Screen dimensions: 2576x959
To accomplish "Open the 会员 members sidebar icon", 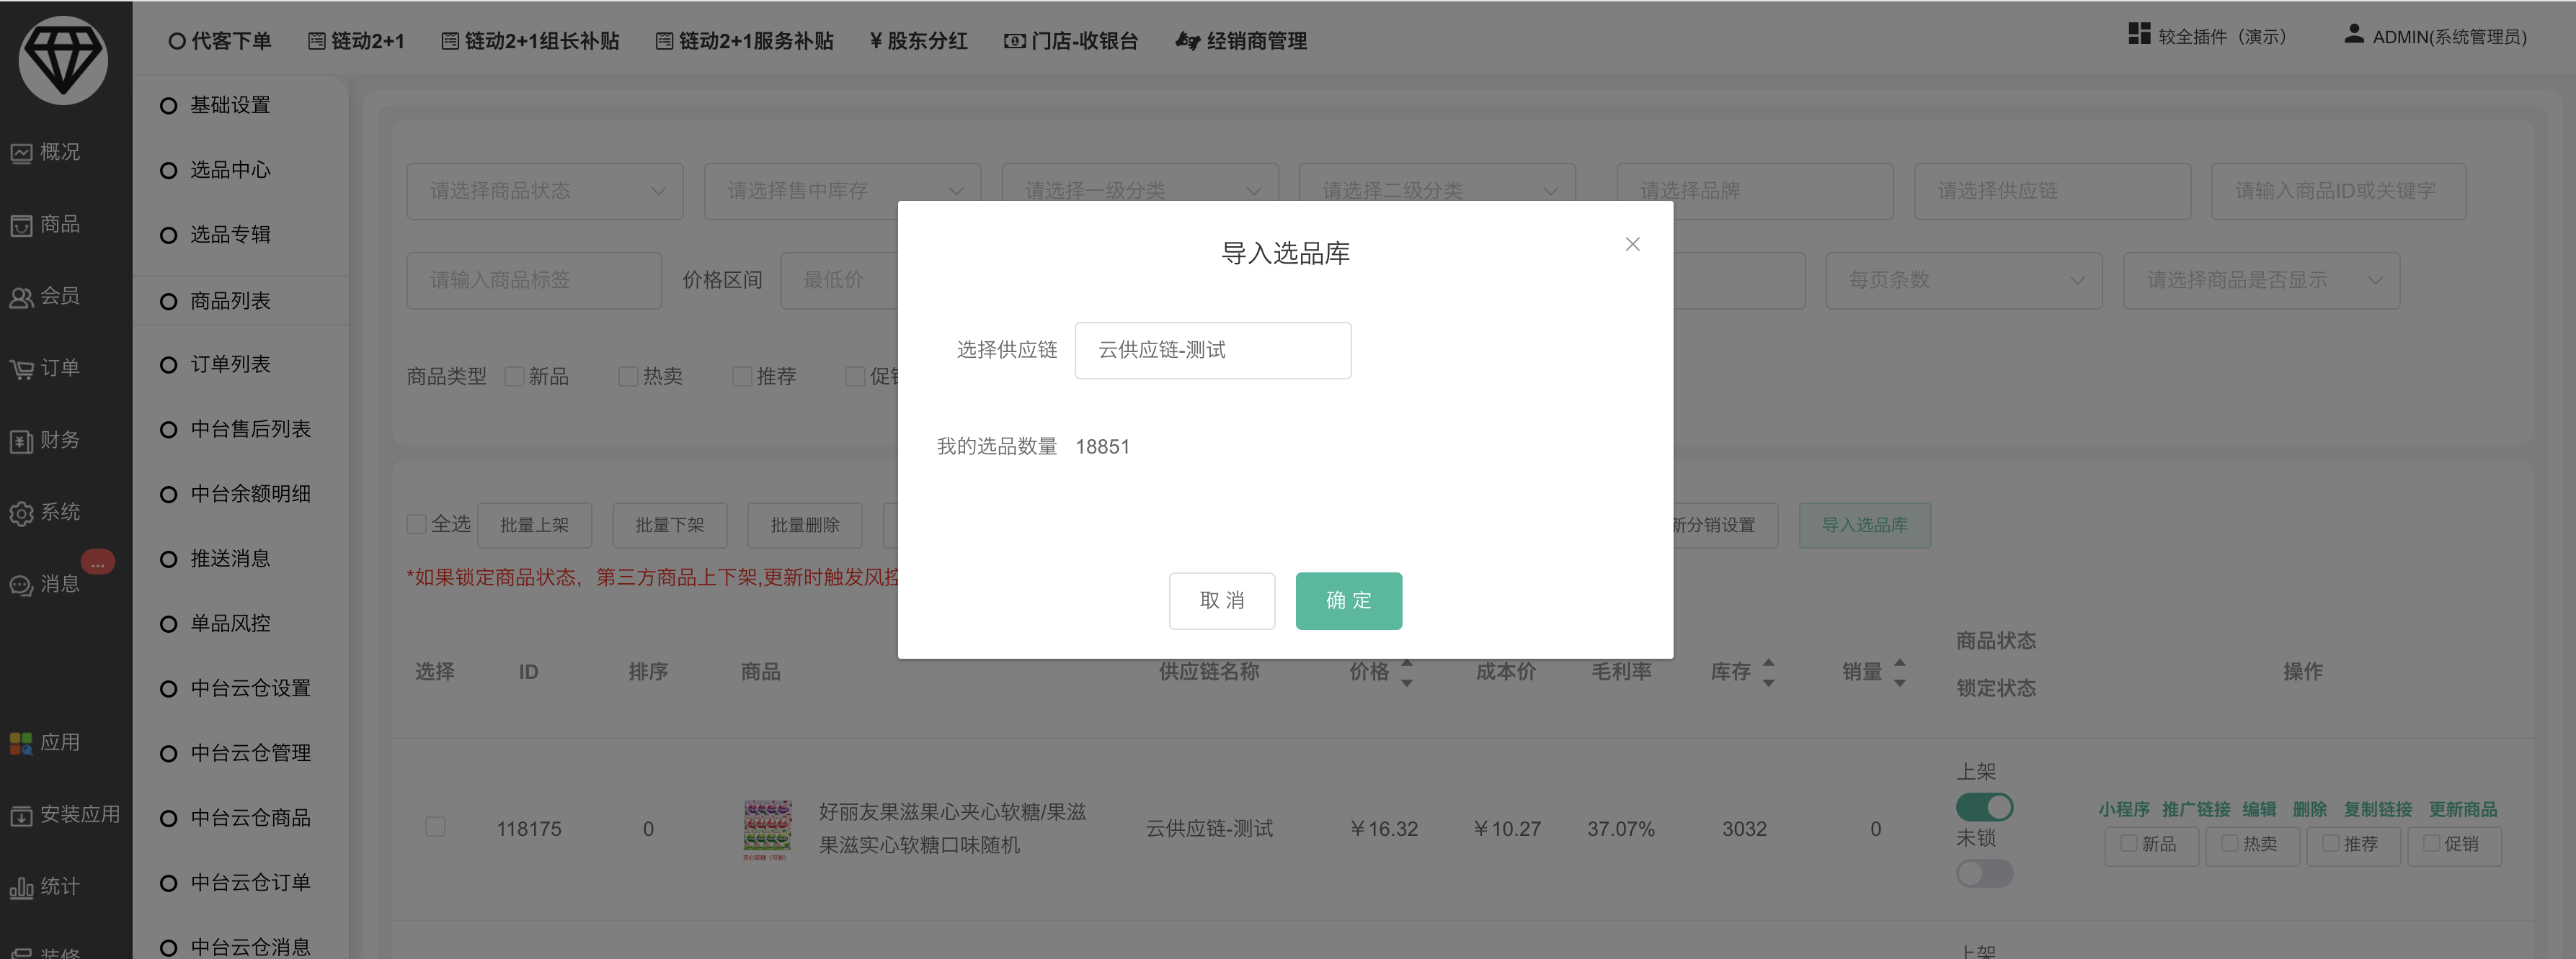I will [x=22, y=297].
